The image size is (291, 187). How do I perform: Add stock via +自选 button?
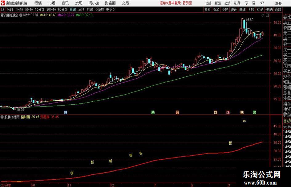[x=269, y=10]
